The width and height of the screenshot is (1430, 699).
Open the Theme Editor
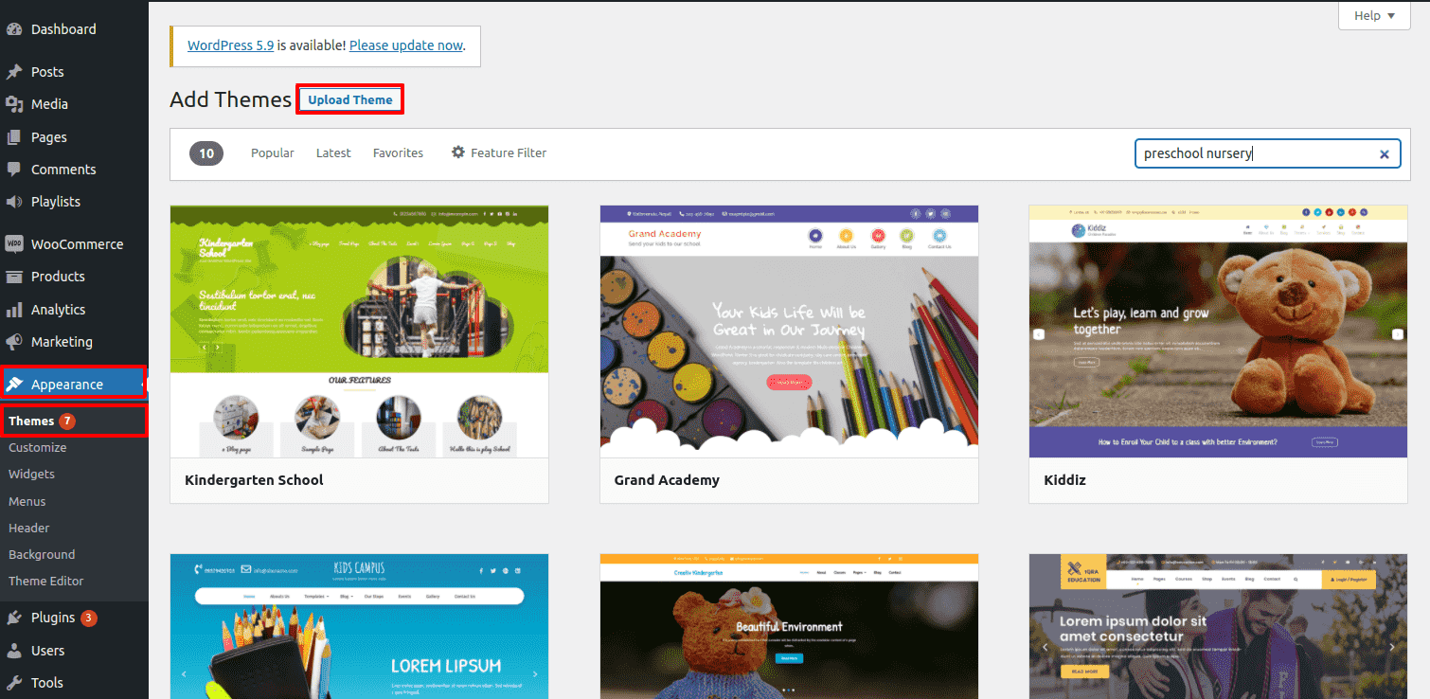[x=45, y=581]
